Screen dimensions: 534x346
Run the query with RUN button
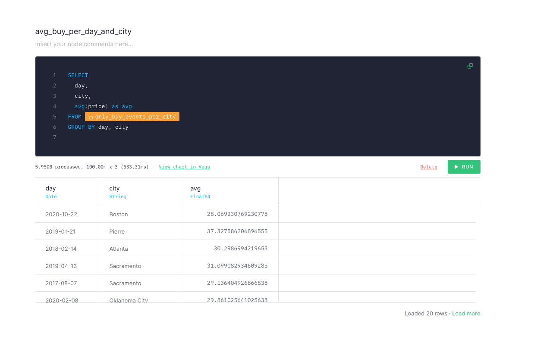click(464, 167)
